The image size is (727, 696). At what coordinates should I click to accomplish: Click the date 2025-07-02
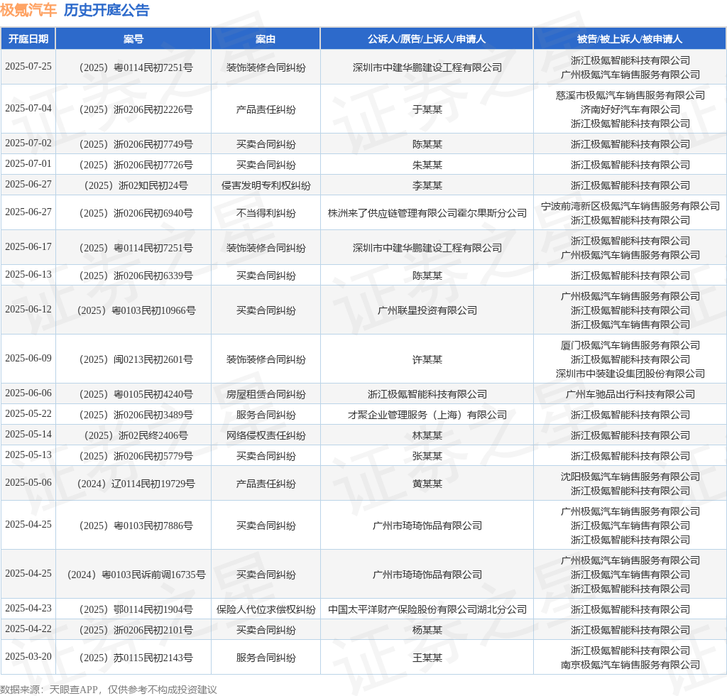pos(28,143)
